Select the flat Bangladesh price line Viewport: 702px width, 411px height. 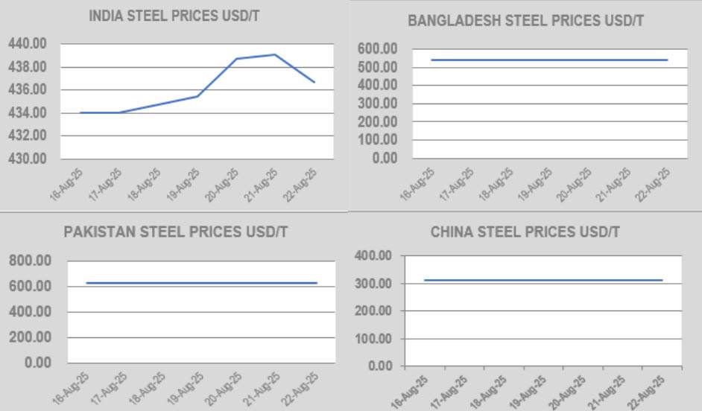[x=548, y=60]
